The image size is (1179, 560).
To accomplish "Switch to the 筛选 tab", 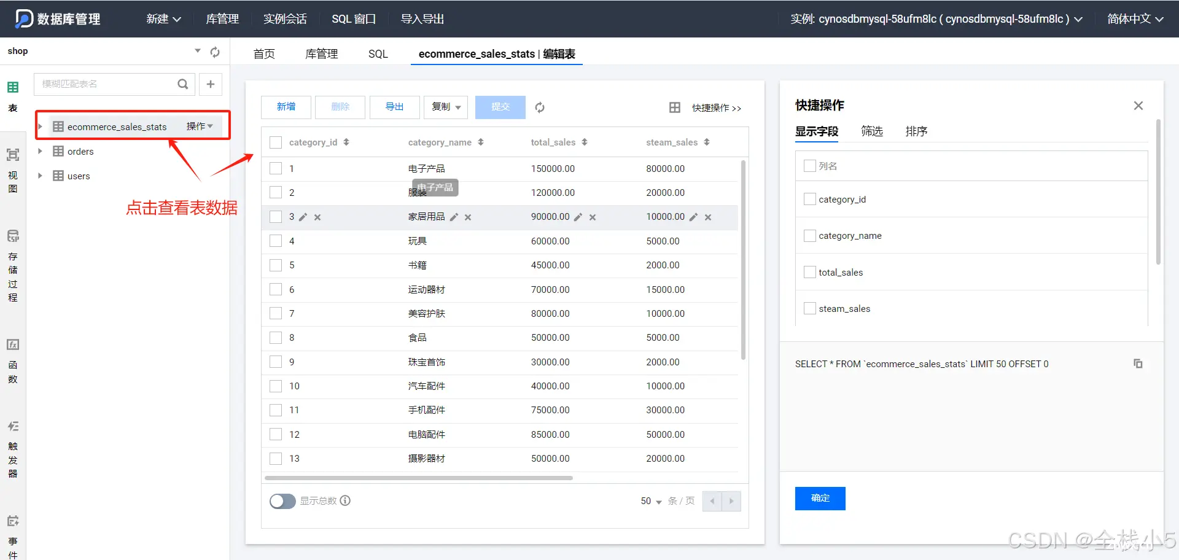I will 872,131.
